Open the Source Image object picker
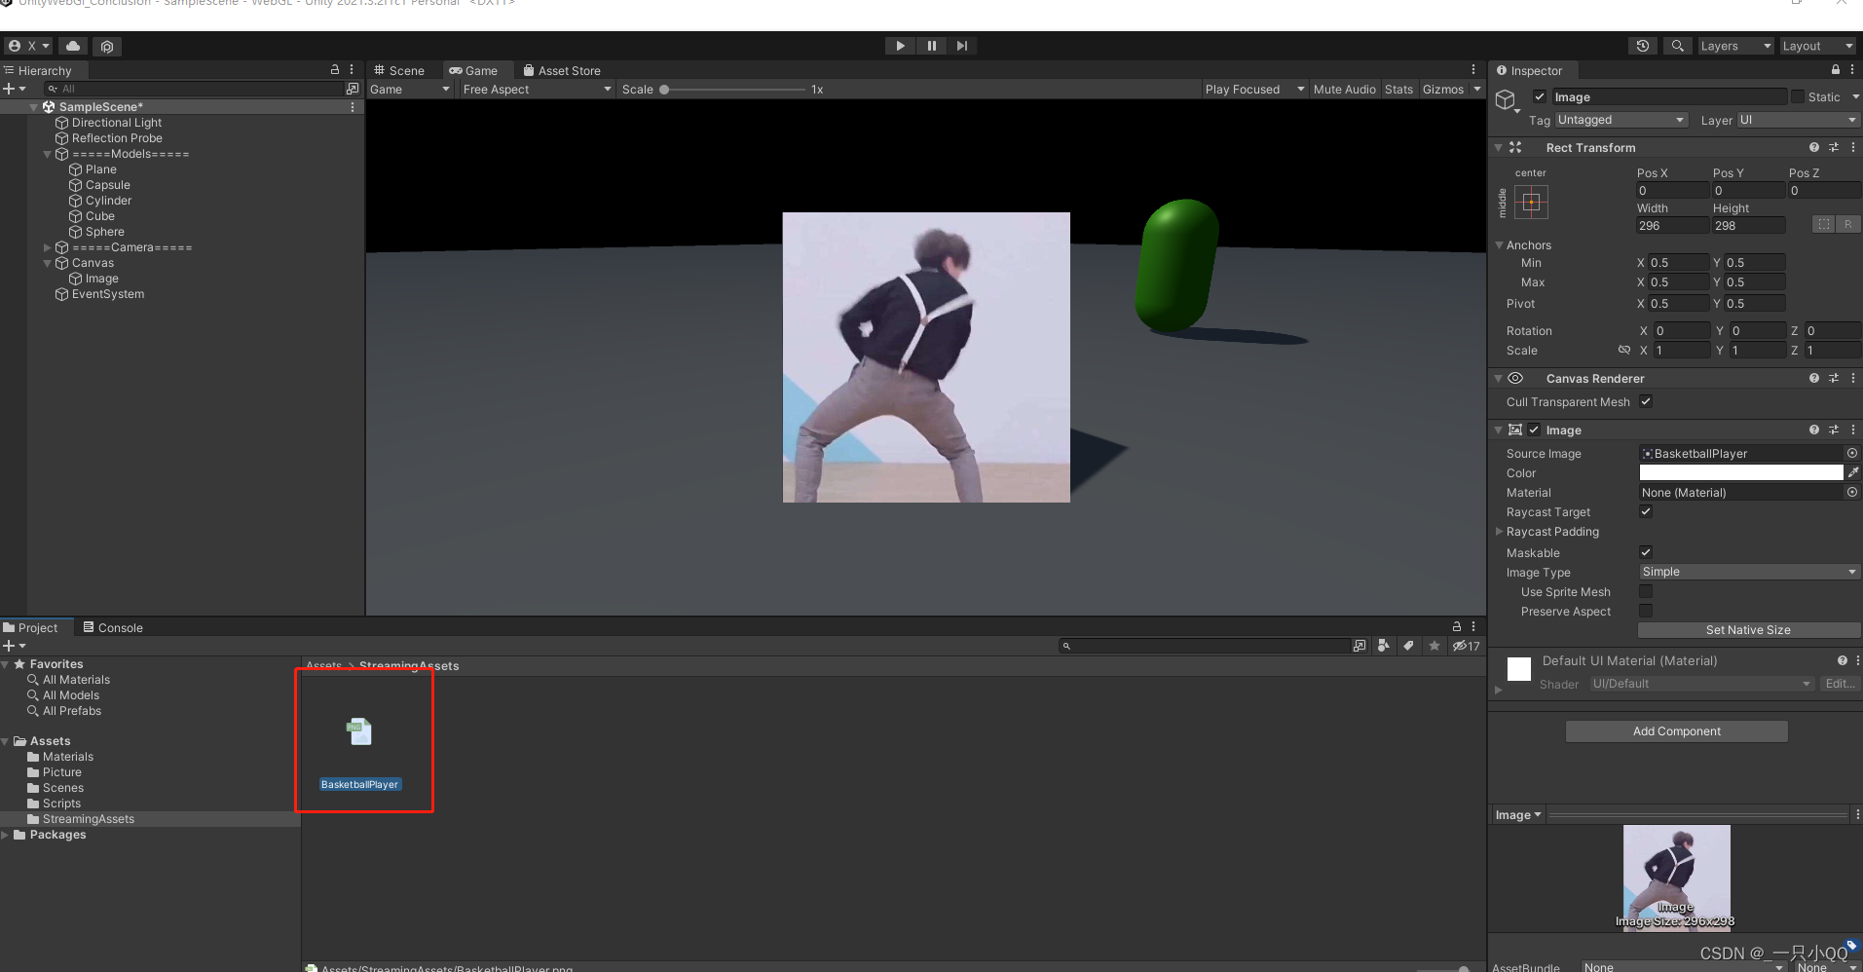This screenshot has width=1863, height=972. (1852, 453)
